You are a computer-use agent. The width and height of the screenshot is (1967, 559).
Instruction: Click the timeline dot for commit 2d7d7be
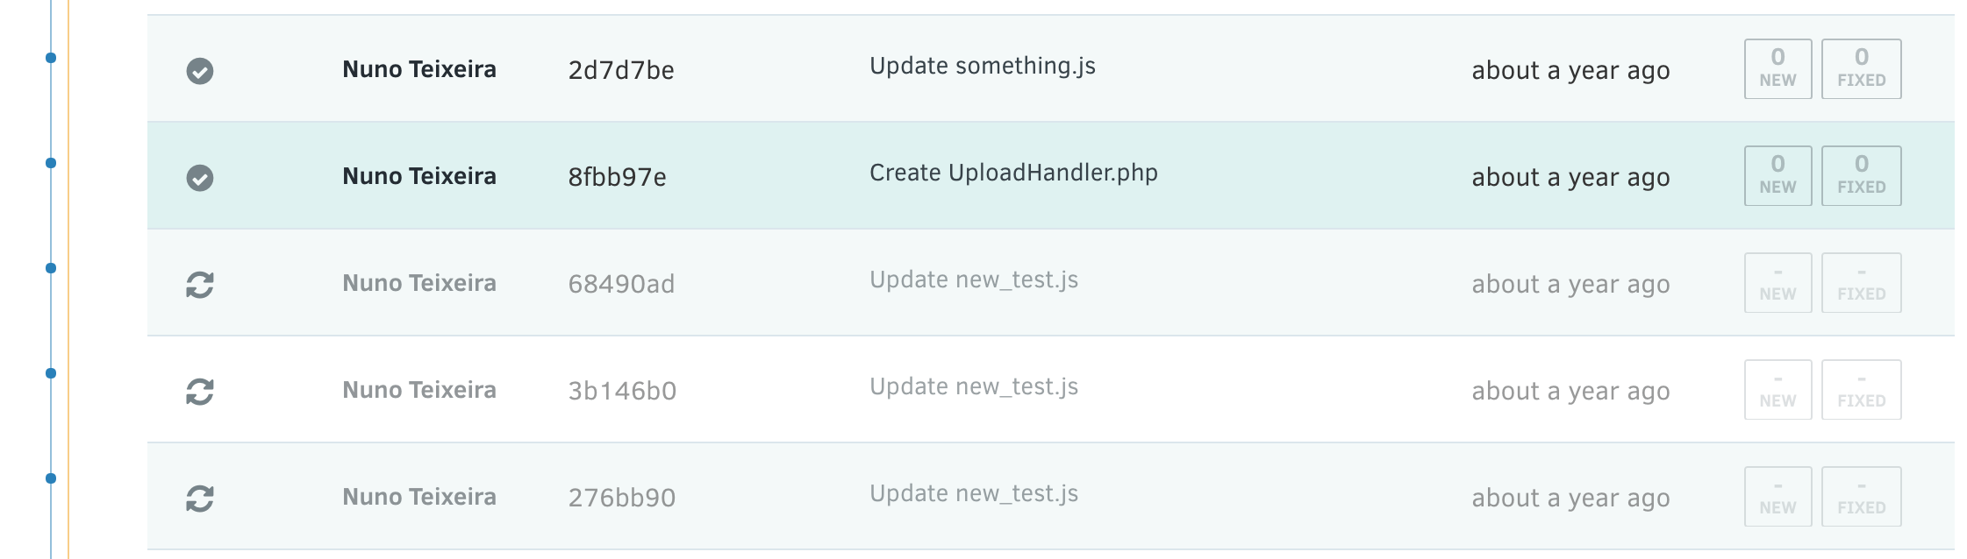[51, 58]
